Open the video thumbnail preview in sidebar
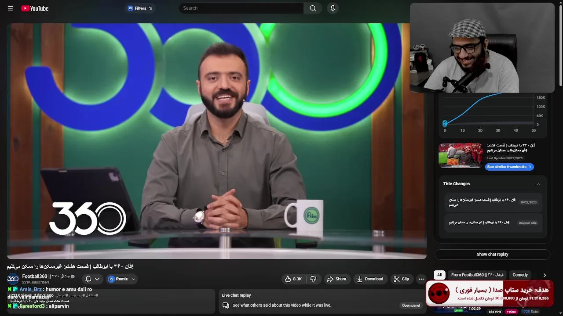The height and width of the screenshot is (316, 563). pyautogui.click(x=461, y=155)
